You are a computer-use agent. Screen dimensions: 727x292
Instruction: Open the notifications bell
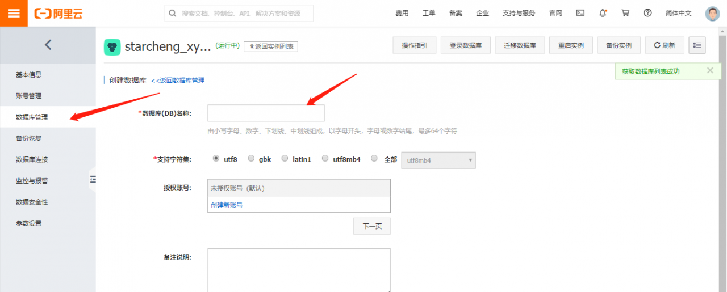[x=603, y=13]
